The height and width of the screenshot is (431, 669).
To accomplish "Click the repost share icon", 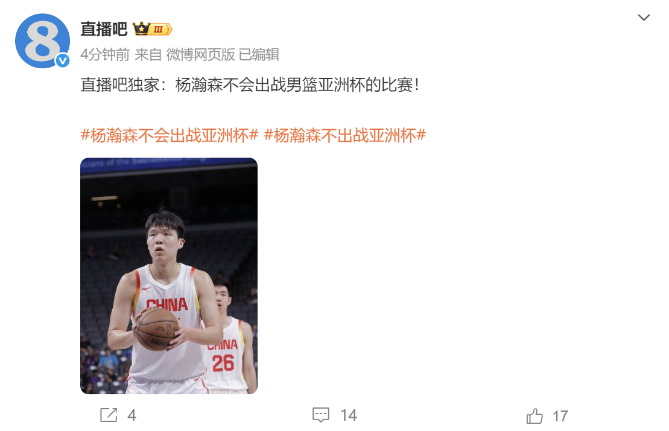I will click(x=109, y=415).
